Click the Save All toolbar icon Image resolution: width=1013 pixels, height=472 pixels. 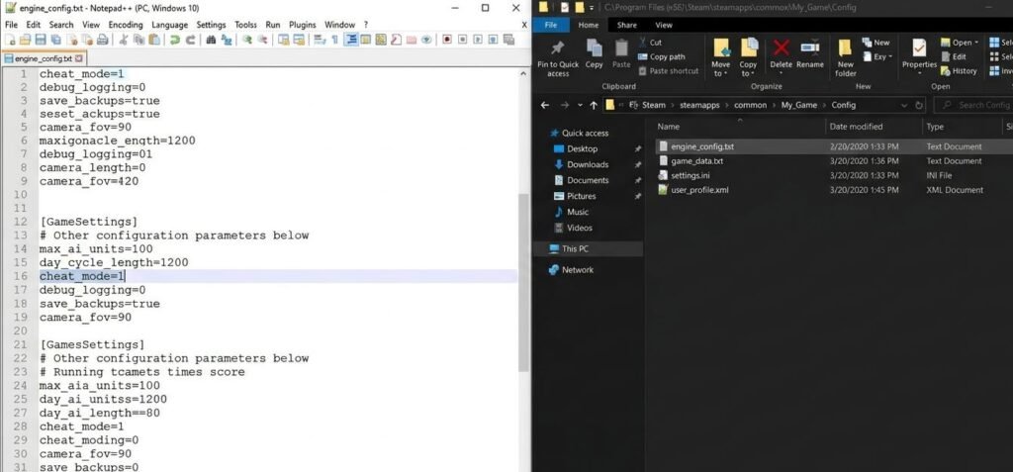click(x=55, y=40)
